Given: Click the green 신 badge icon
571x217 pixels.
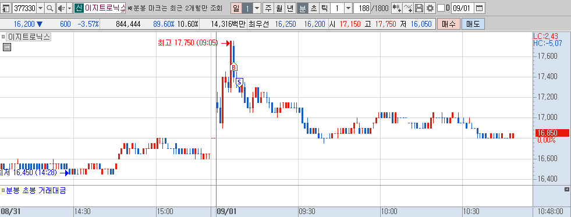Looking at the screenshot, I should [x=79, y=8].
